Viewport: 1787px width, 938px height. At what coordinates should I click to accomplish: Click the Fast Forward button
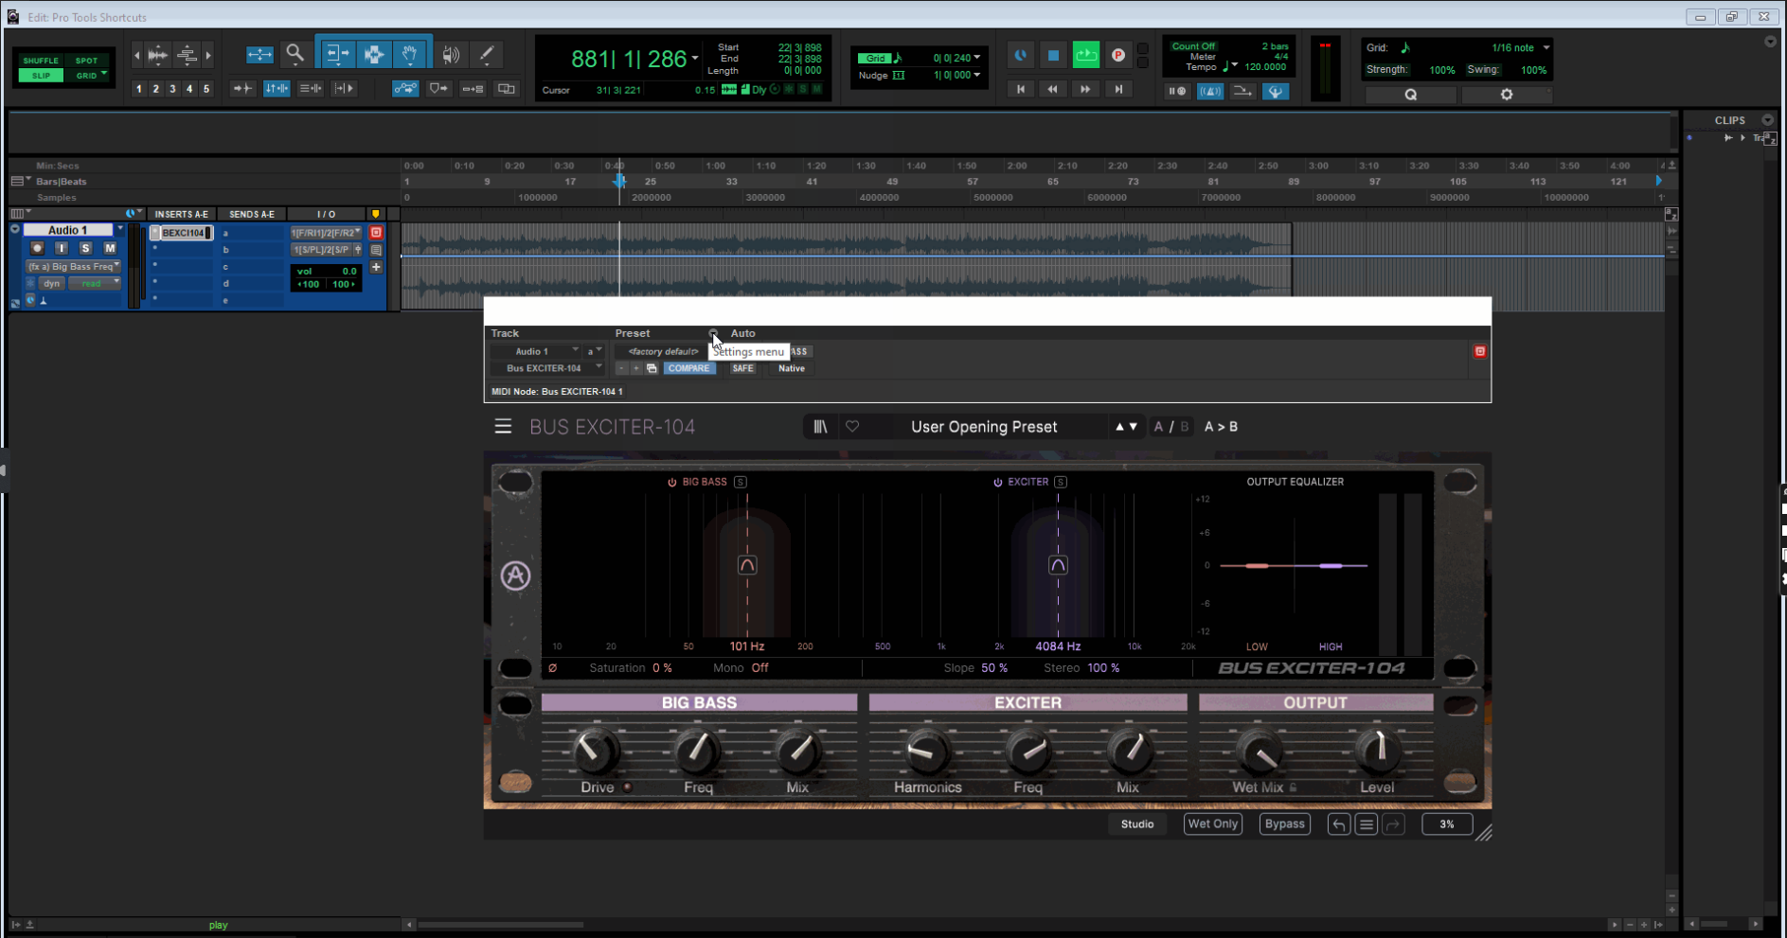tap(1085, 89)
